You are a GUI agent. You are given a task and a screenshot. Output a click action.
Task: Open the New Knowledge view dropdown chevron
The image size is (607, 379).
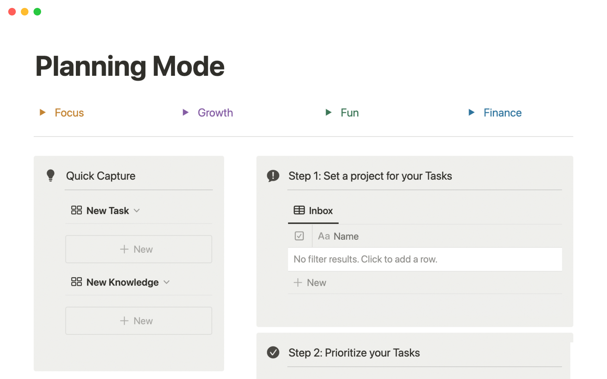[167, 282]
